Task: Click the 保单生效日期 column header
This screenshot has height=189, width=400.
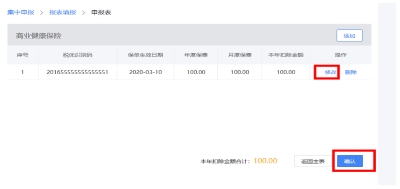Action: coord(146,55)
